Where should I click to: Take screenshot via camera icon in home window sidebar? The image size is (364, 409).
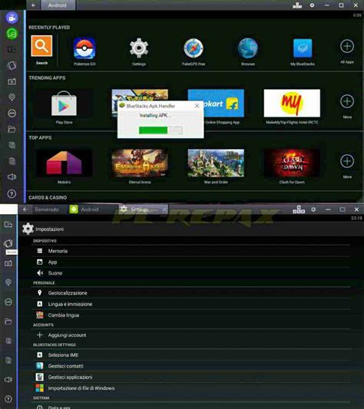click(x=12, y=81)
